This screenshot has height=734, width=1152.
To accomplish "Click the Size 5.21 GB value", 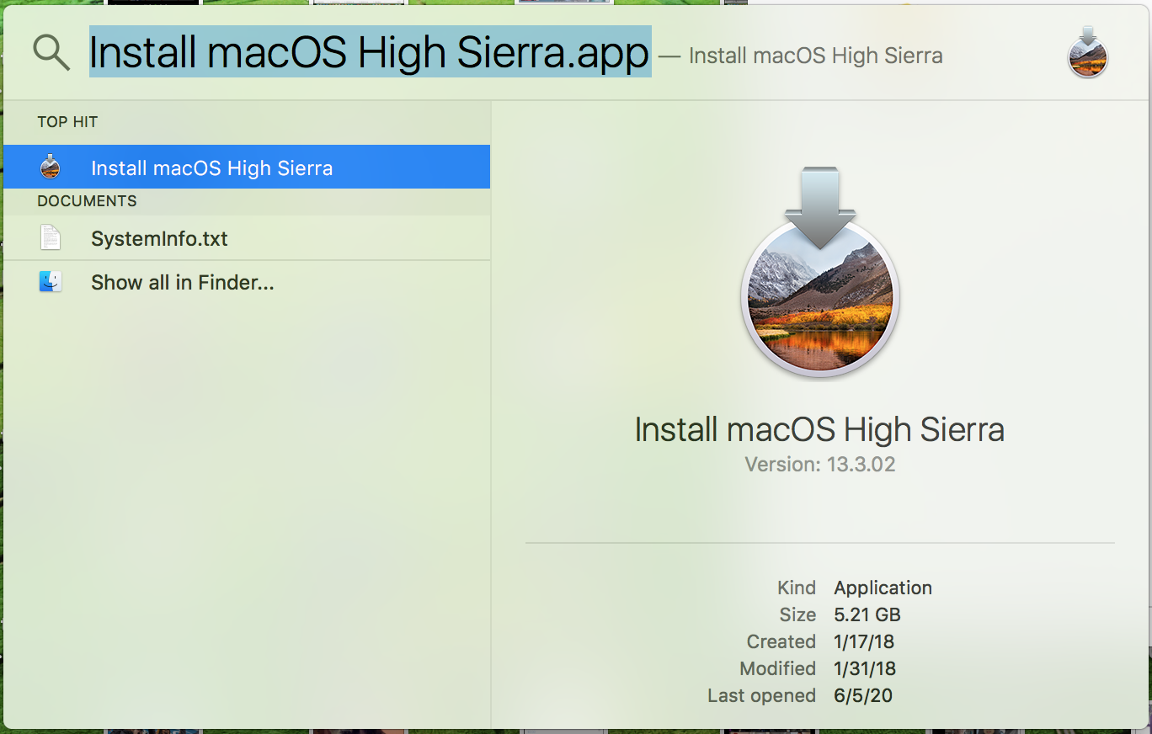I will (867, 614).
